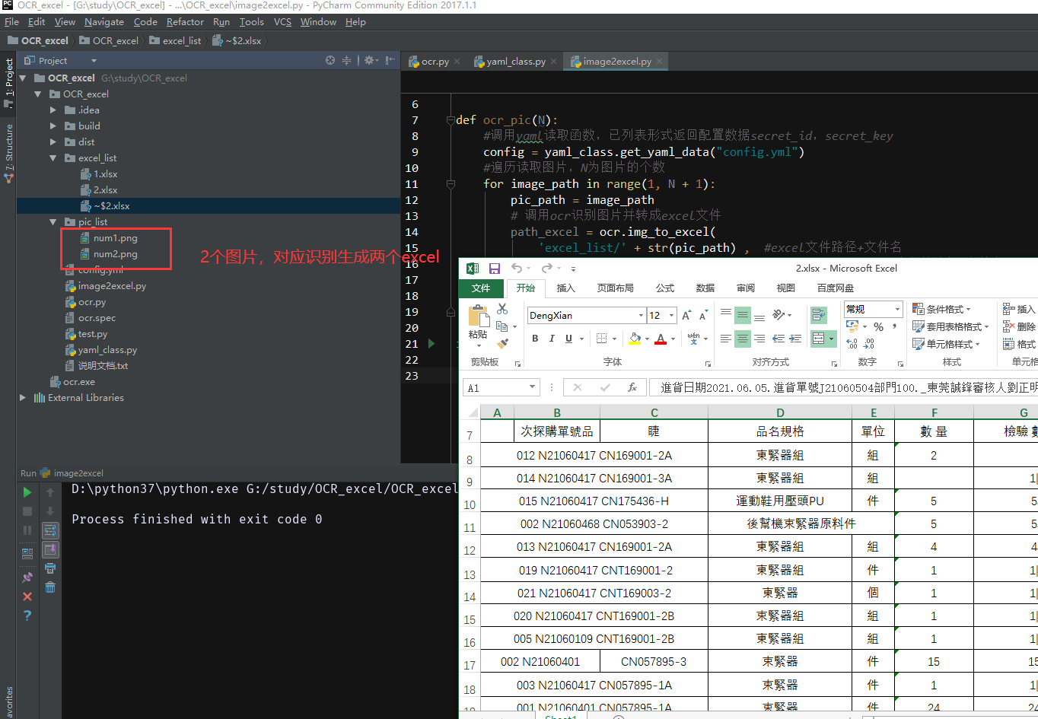Clear console with the trash can icon

click(50, 587)
